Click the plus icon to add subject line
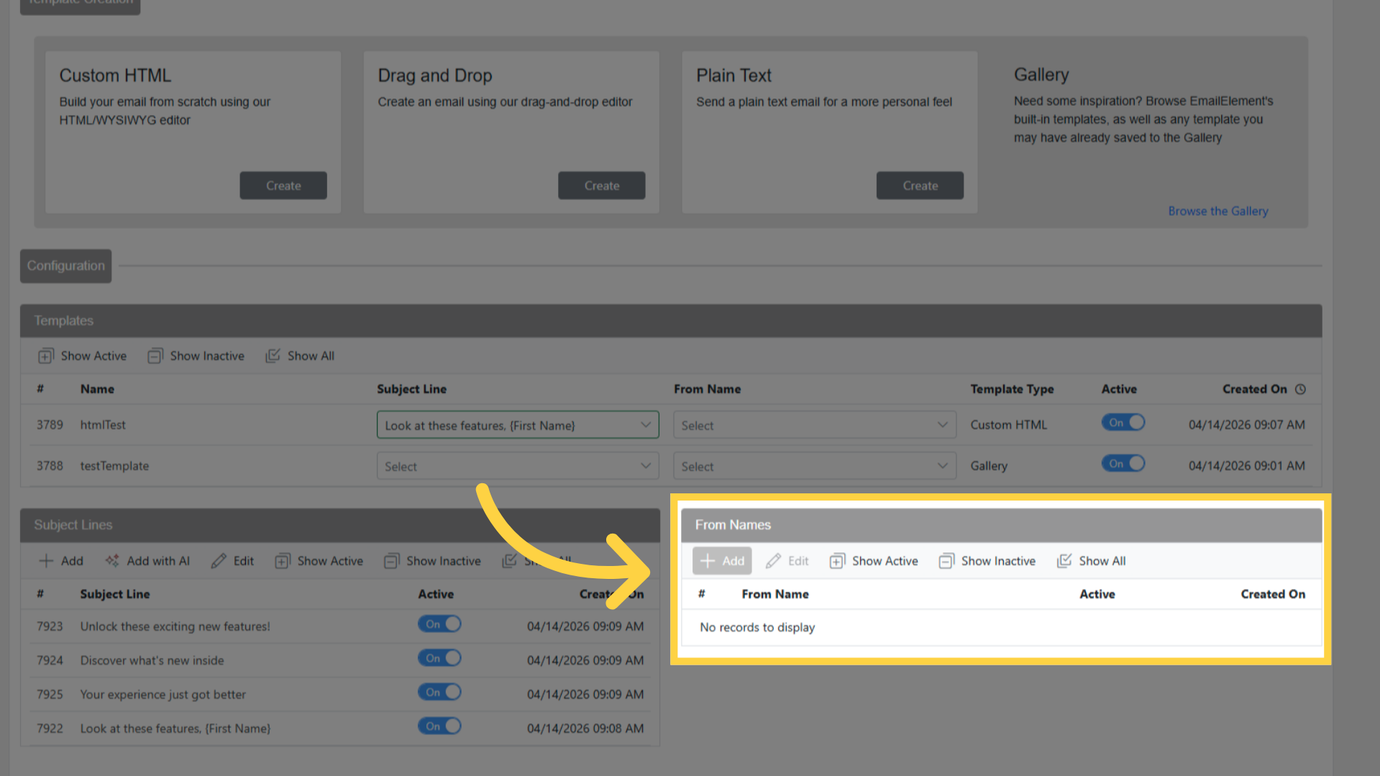 pos(46,561)
